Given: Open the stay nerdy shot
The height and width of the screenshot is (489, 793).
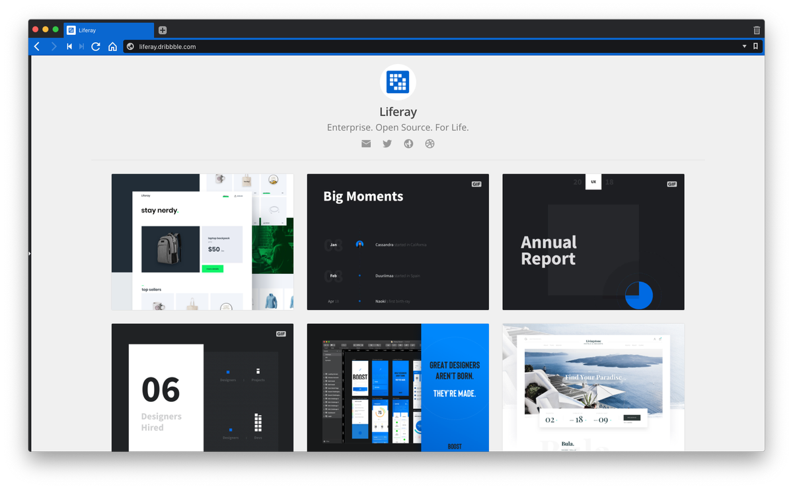Looking at the screenshot, I should [x=202, y=242].
